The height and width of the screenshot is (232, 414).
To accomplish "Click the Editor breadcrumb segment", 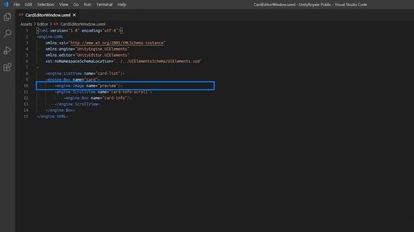I will (x=43, y=24).
